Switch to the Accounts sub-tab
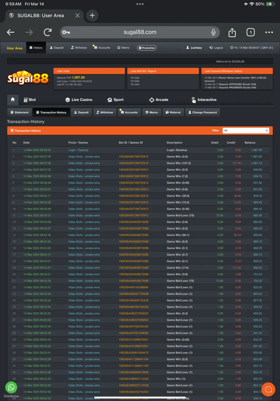The width and height of the screenshot is (280, 401). coord(129,112)
